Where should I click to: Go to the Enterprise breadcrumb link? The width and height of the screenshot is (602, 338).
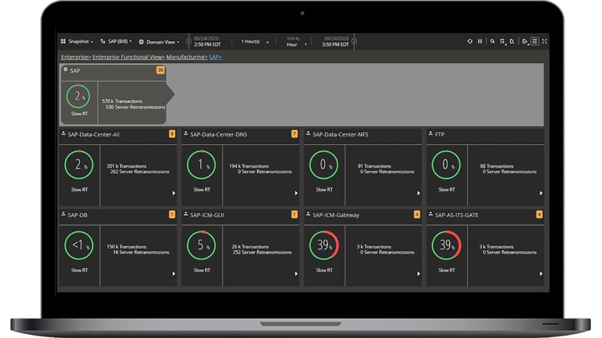76,57
